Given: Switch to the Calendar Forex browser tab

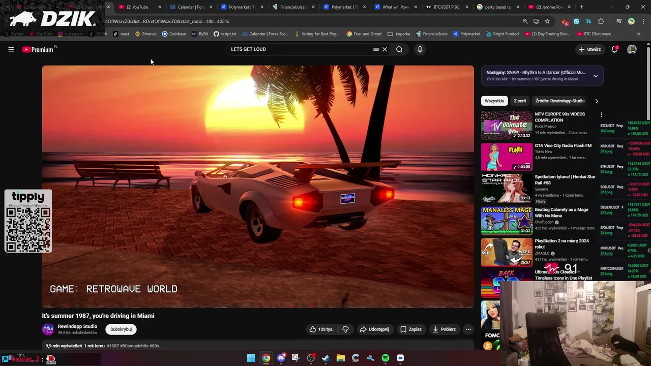Looking at the screenshot, I should 191,7.
